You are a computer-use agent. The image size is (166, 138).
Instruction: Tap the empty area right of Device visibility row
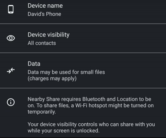pyautogui.click(x=117, y=38)
